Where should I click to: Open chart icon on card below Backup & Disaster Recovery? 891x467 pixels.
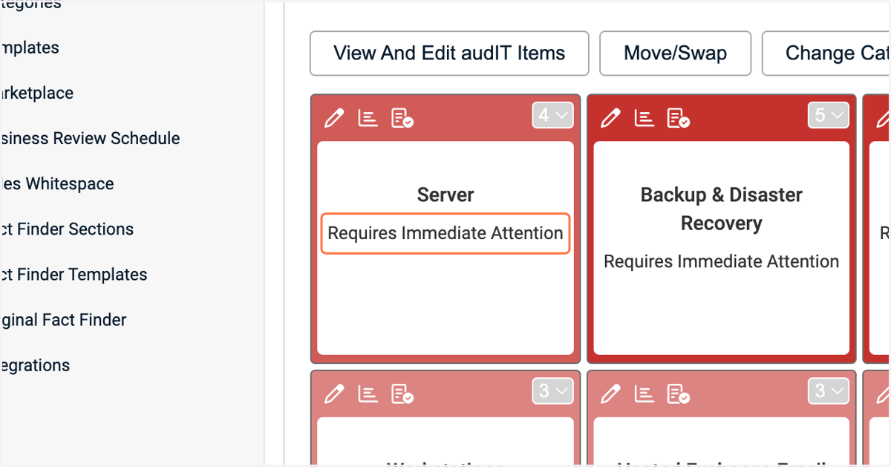coord(644,393)
